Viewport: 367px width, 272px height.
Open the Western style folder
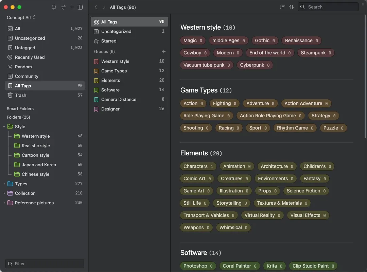(x=45, y=136)
